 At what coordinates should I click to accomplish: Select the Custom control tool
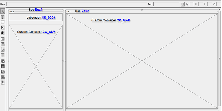click(3, 77)
